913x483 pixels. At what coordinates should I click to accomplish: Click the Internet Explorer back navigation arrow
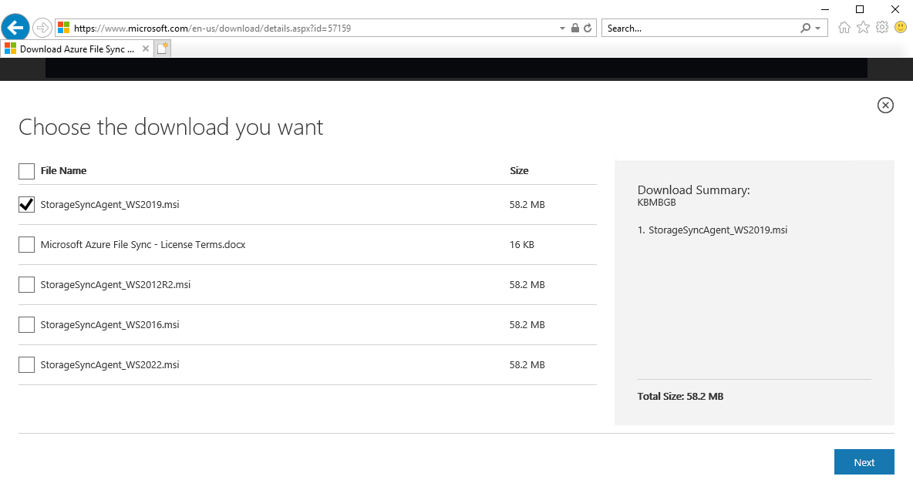(x=15, y=27)
